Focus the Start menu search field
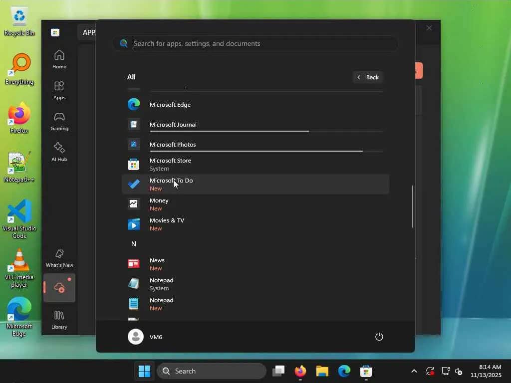 coord(255,43)
